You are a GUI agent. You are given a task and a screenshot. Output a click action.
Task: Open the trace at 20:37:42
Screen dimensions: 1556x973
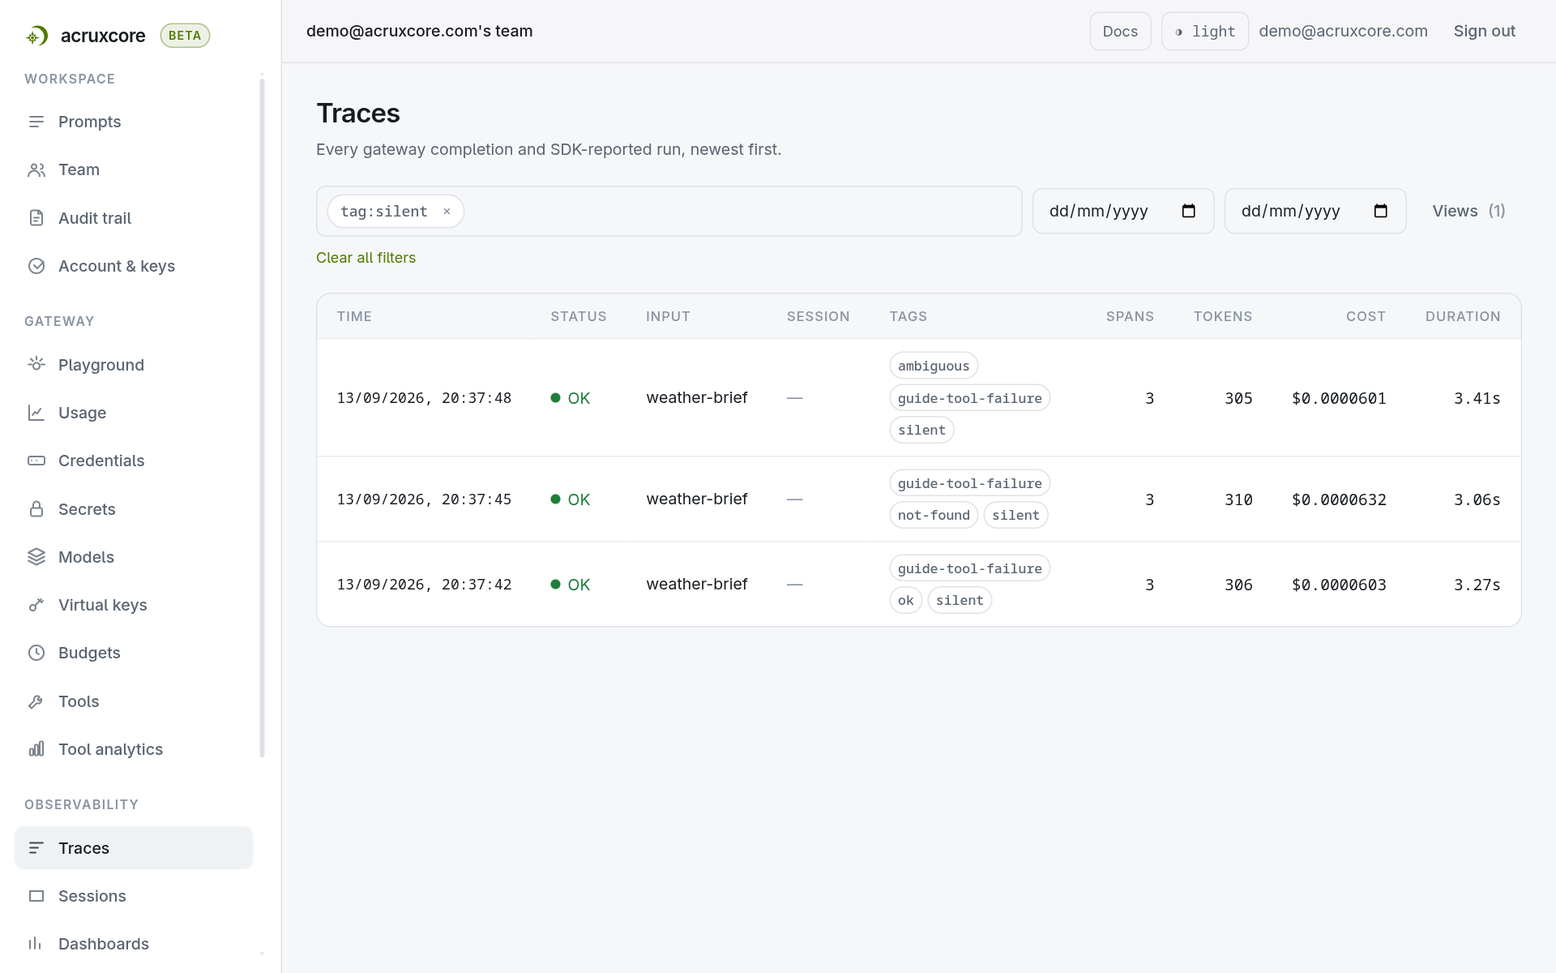[918, 585]
